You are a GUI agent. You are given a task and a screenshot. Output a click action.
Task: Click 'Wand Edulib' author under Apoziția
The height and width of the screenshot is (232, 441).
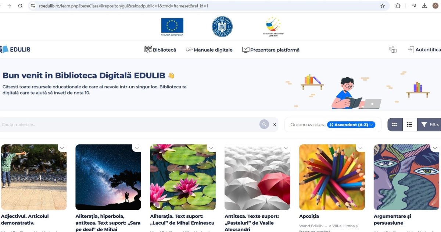311,226
